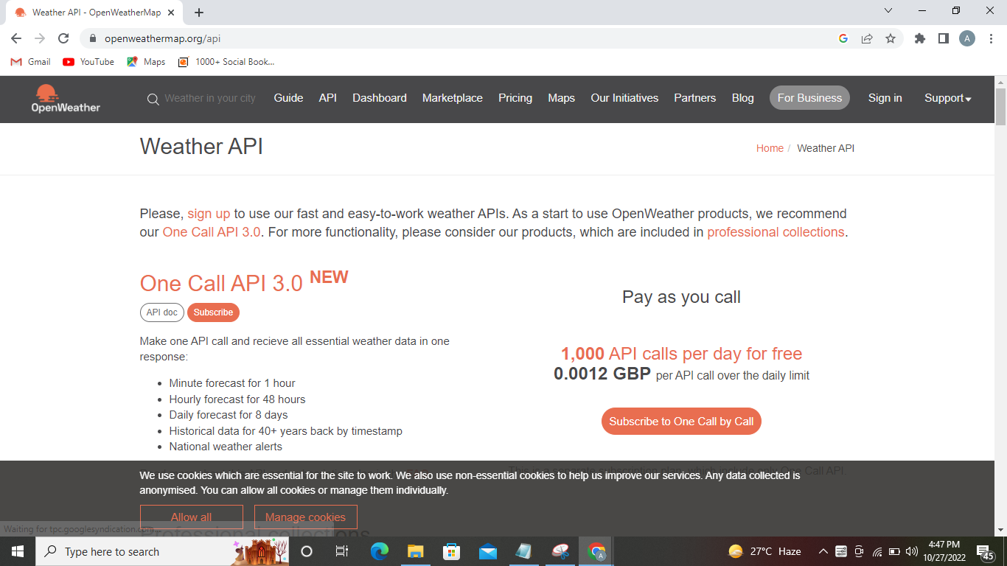The image size is (1007, 566).
Task: Open Microsoft Store from taskbar
Action: click(451, 551)
